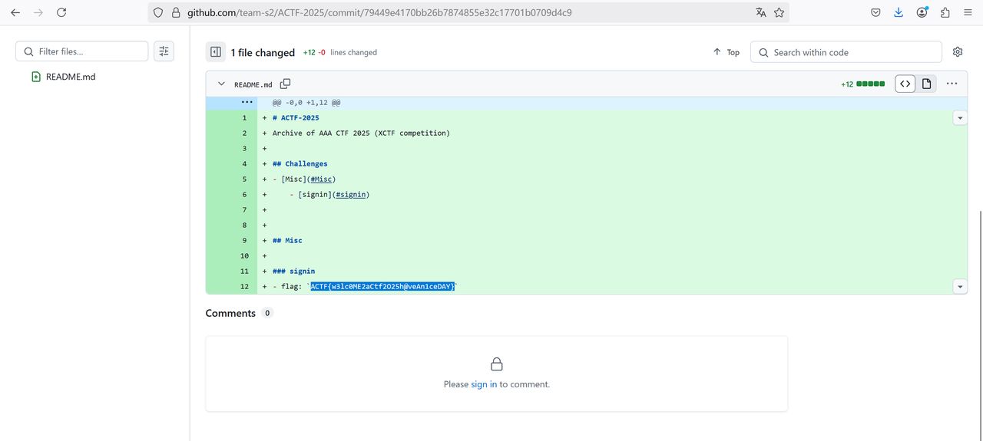Click the '# ACTF-2025' heading line

296,117
